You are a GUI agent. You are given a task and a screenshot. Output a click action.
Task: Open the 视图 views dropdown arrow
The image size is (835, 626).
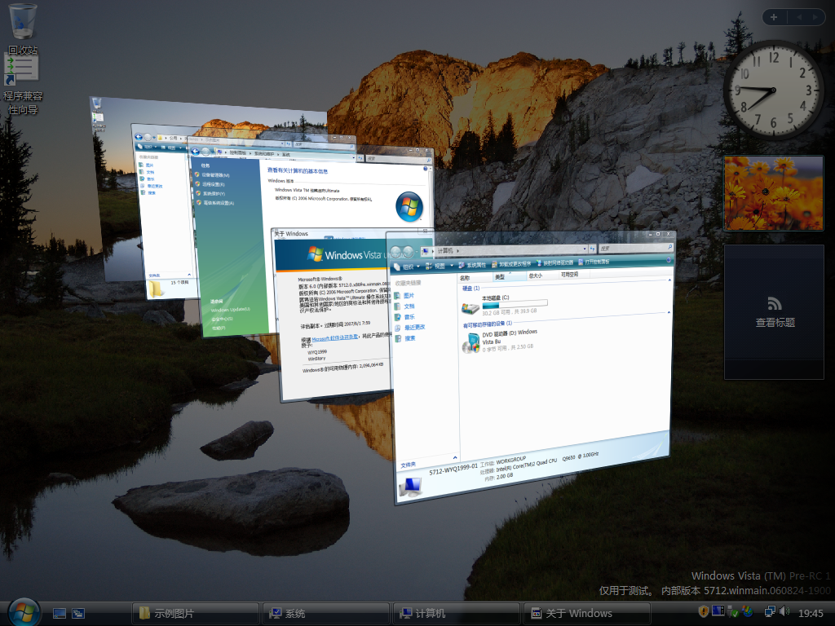coord(451,265)
